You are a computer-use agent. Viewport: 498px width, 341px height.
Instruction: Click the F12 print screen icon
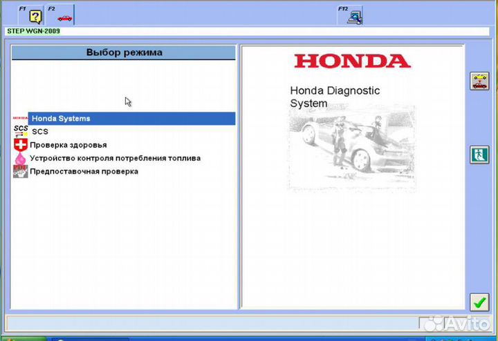[354, 15]
